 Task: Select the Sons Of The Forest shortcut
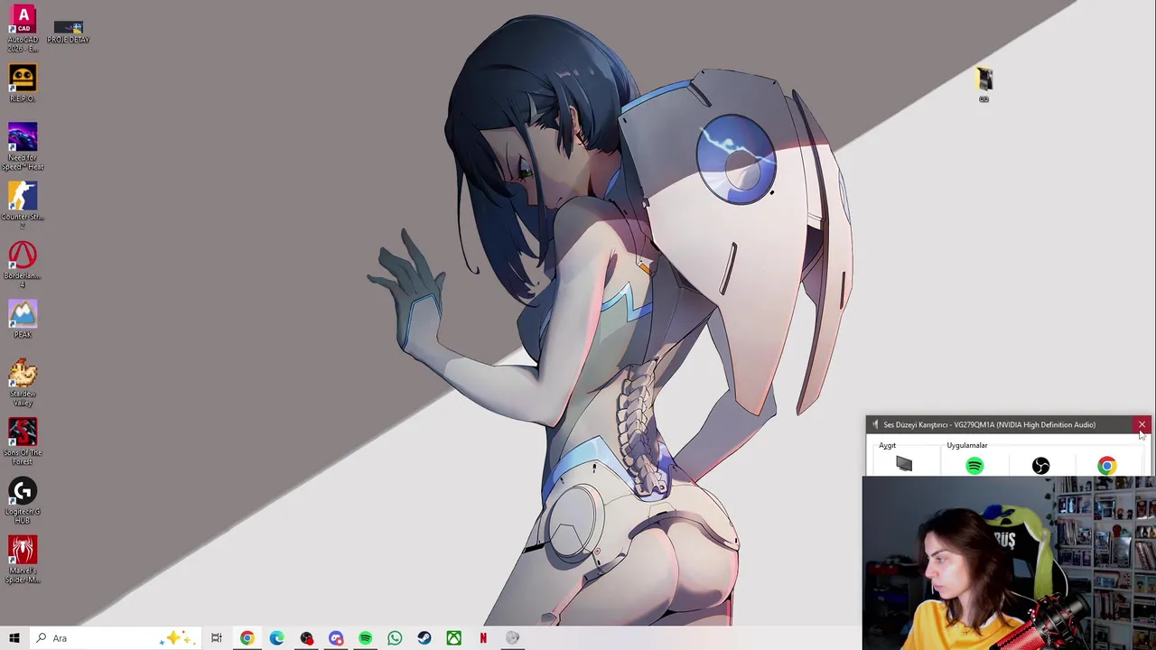click(x=23, y=442)
